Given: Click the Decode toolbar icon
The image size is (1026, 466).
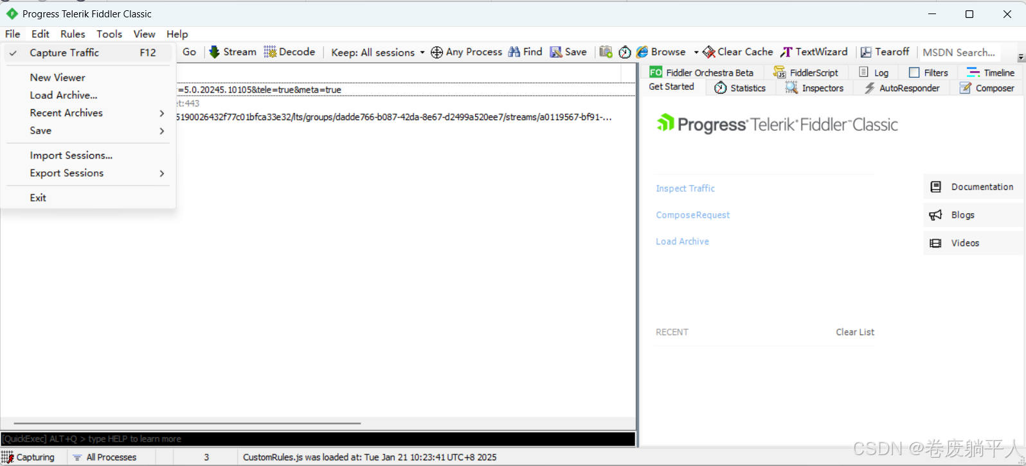Looking at the screenshot, I should (270, 52).
